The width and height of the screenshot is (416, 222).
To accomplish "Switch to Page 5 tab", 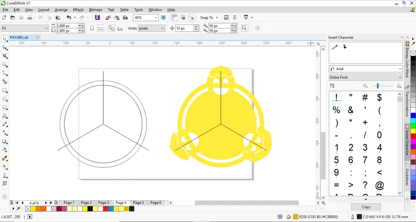I will (x=138, y=203).
